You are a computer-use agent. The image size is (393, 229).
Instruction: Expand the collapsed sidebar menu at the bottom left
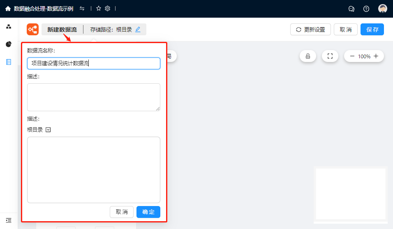(x=9, y=220)
